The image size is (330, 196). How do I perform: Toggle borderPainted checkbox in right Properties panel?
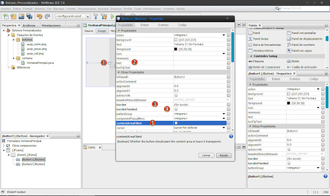[289, 163]
